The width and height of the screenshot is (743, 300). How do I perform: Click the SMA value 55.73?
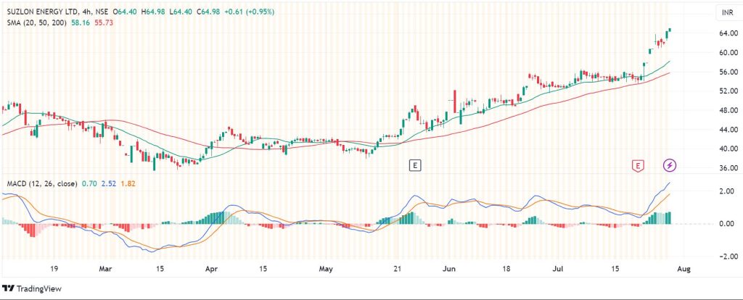click(x=104, y=22)
